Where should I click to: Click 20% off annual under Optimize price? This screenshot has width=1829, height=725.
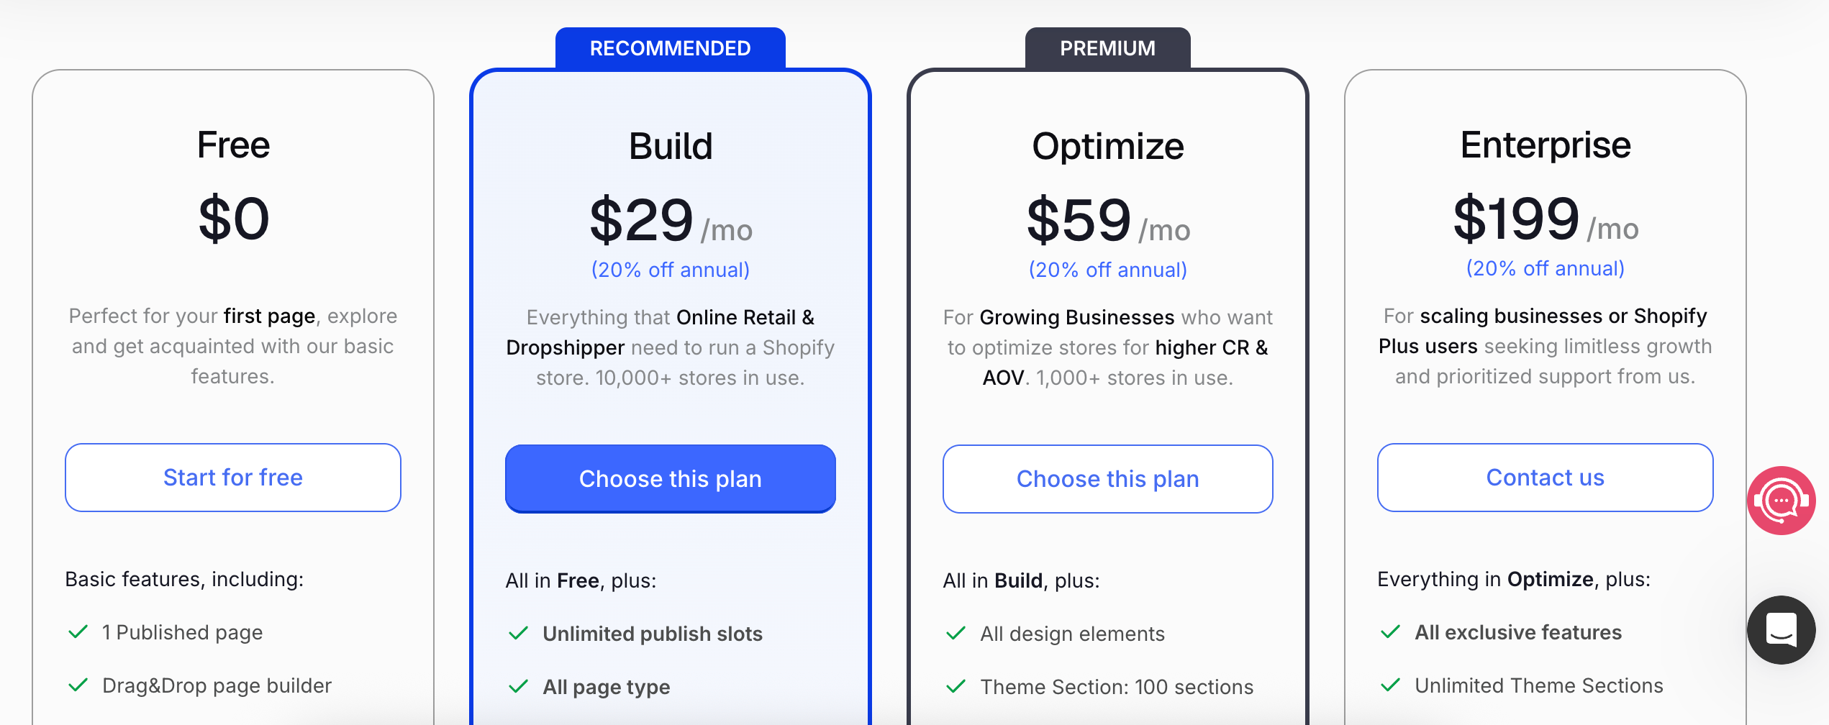(1108, 270)
